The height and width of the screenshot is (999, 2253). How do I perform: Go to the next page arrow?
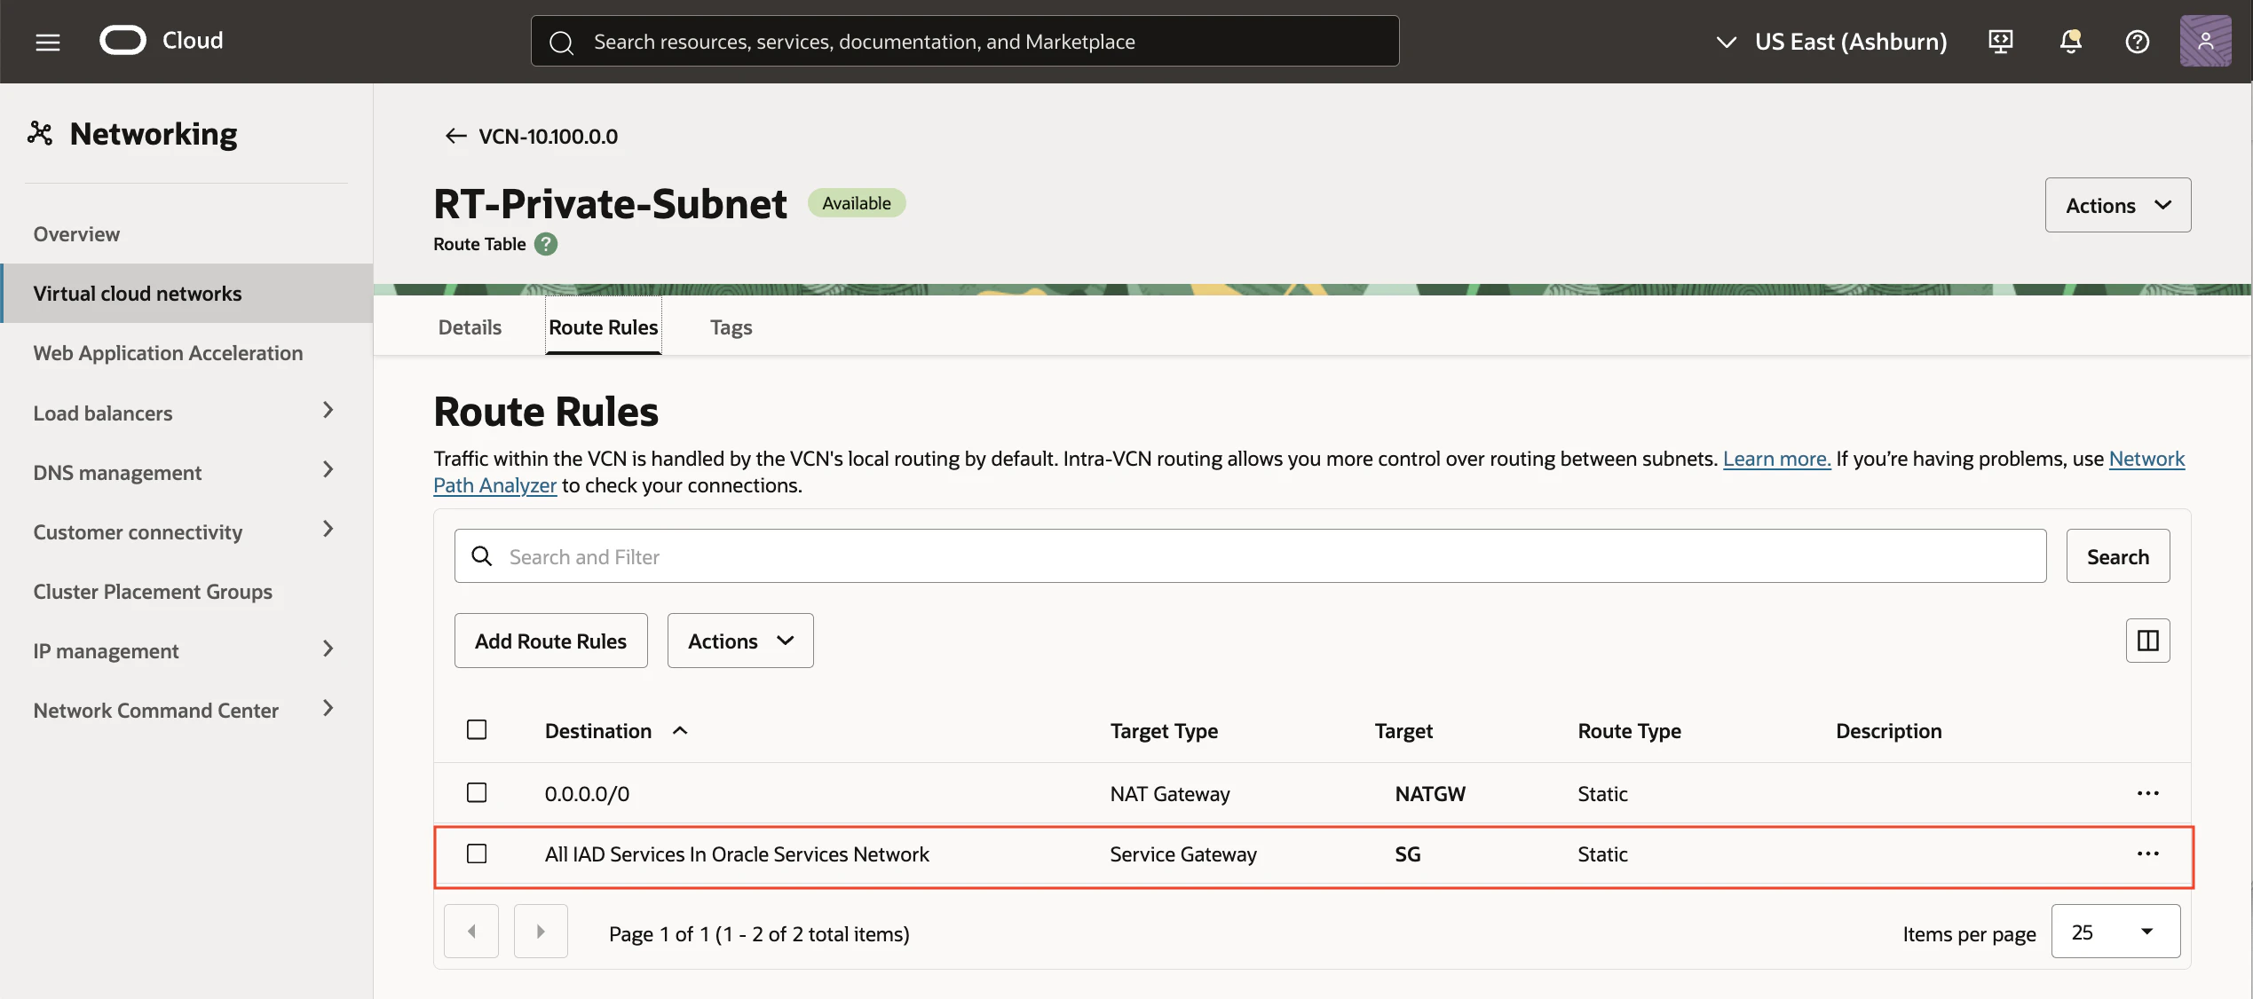click(x=541, y=932)
